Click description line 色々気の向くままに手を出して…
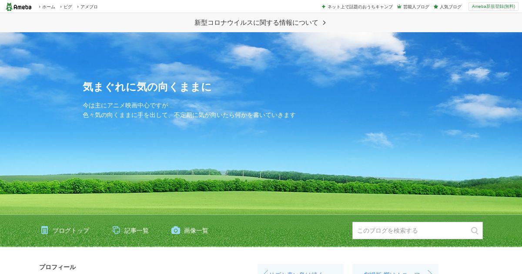Image resolution: width=522 pixels, height=274 pixels. pyautogui.click(x=189, y=115)
